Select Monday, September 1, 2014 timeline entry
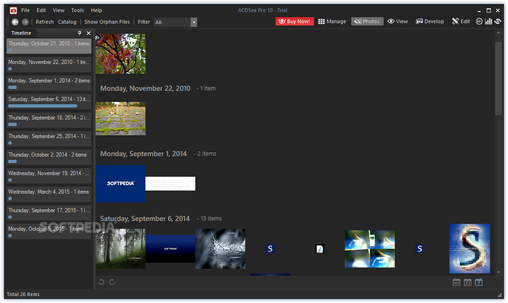This screenshot has height=303, width=508. click(x=49, y=83)
